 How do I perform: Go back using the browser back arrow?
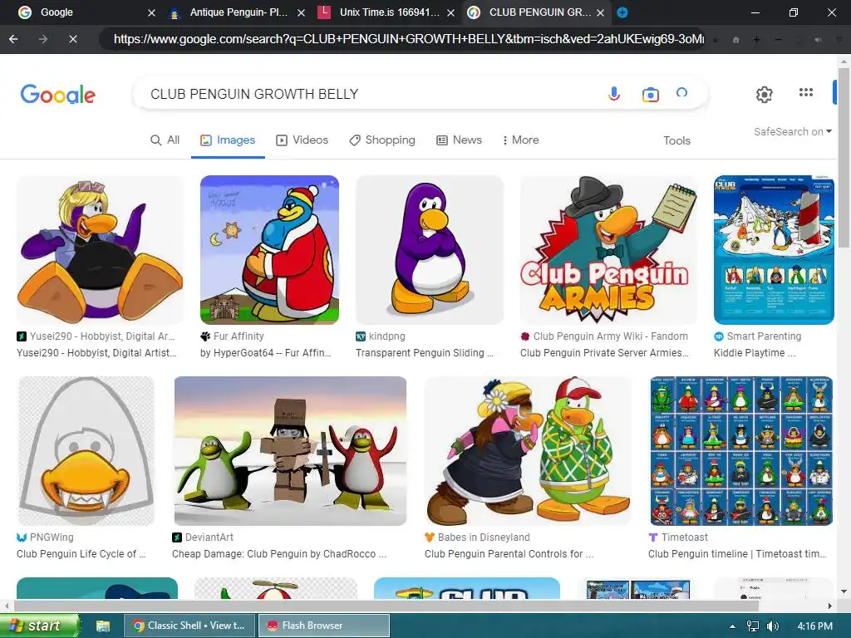click(13, 39)
